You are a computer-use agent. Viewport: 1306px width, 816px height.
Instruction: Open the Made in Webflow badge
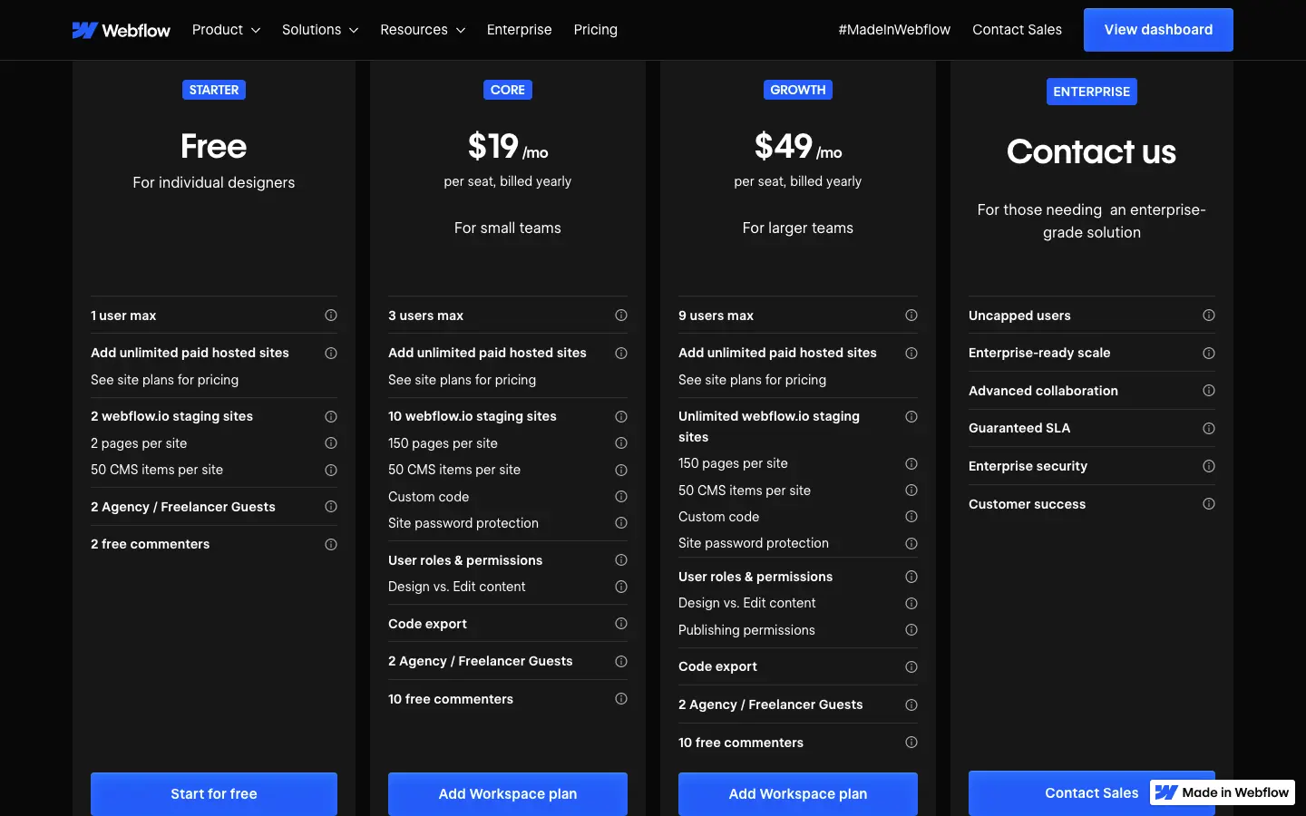(x=1223, y=792)
